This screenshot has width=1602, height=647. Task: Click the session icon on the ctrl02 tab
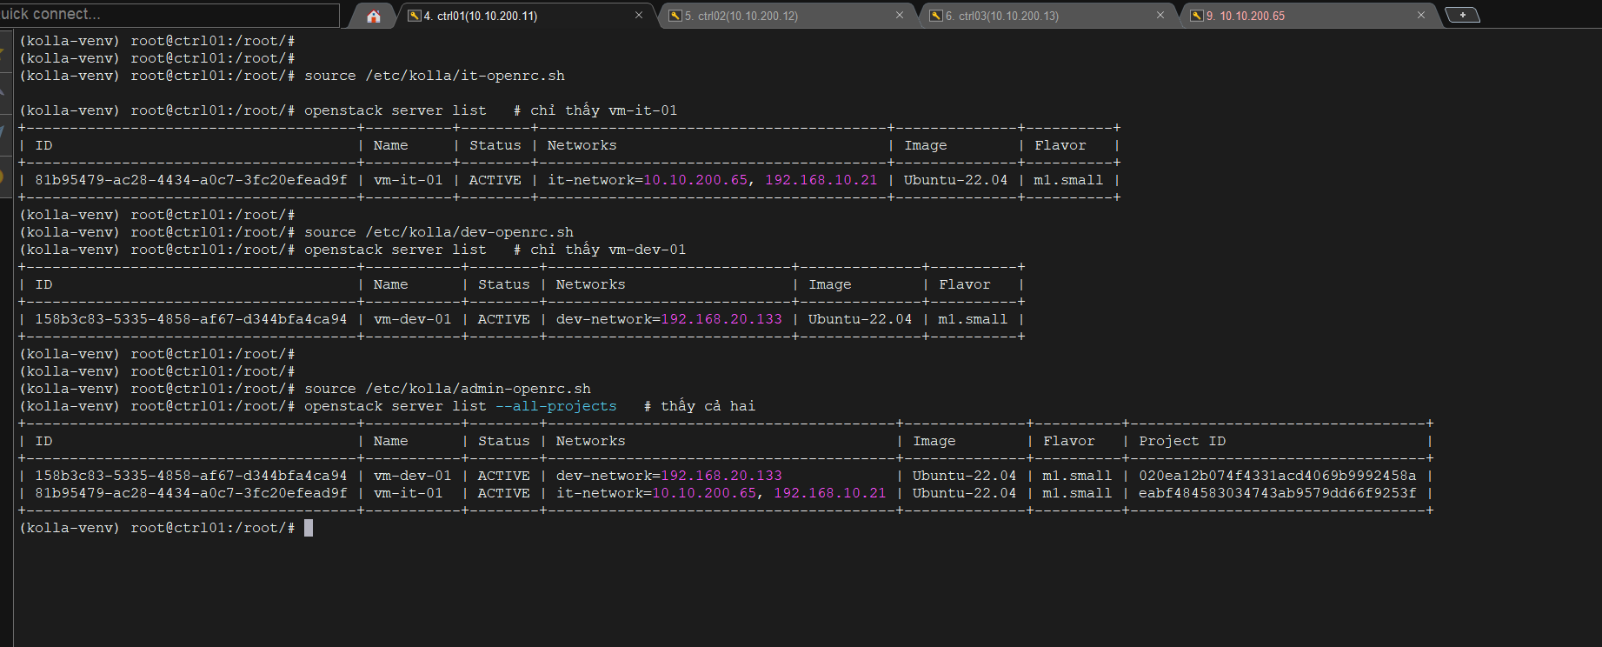(675, 16)
